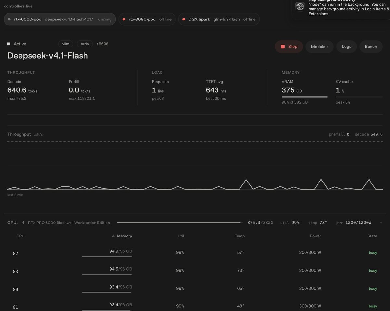390x311 pixels.
Task: Click the G1 memory value 92.4/96 GB
Action: (121, 305)
